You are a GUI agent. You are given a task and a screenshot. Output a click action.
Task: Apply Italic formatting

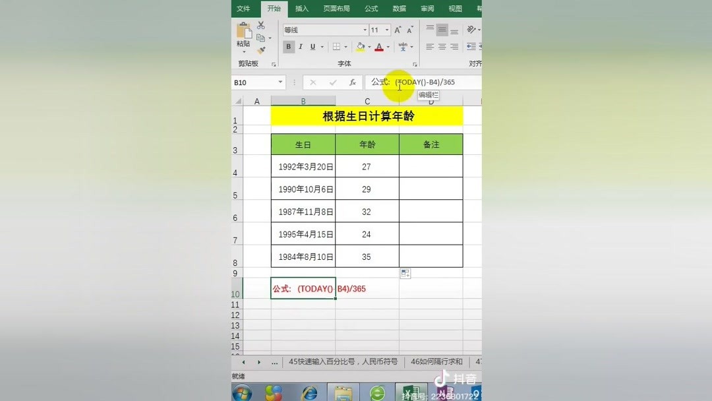300,46
